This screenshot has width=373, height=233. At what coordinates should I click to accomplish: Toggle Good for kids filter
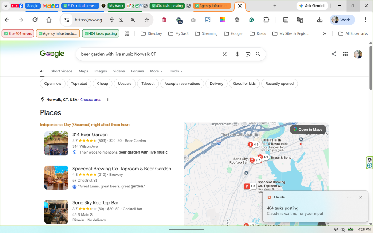click(244, 84)
